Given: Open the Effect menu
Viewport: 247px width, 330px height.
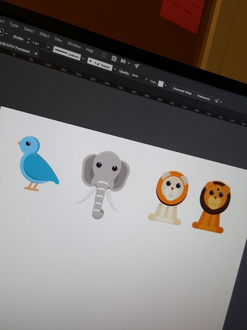Looking at the screenshot, I should [x=44, y=36].
